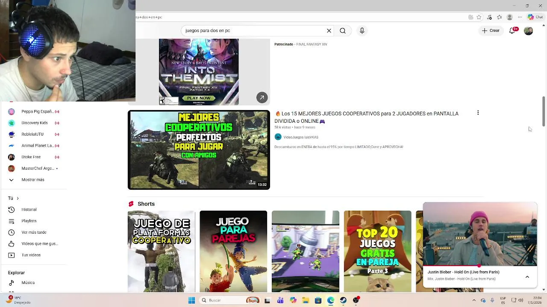Open the Peppa Pig Español subscription
This screenshot has width=547, height=307.
[x=33, y=111]
